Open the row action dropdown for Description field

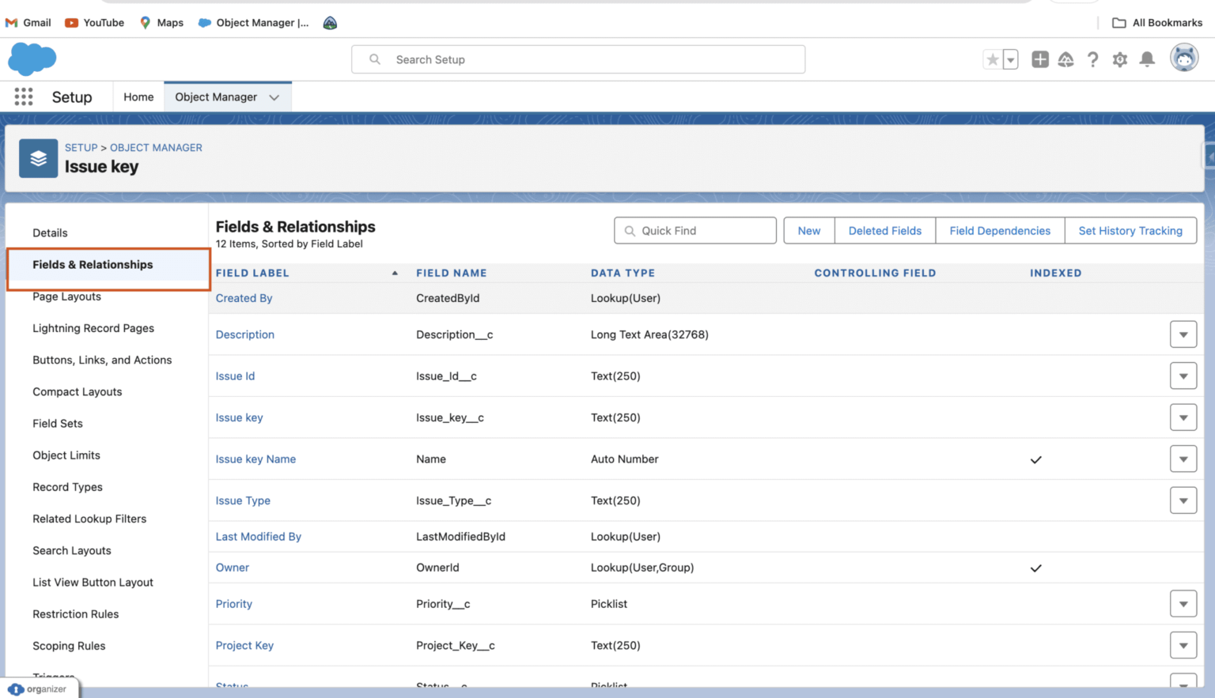(x=1183, y=334)
